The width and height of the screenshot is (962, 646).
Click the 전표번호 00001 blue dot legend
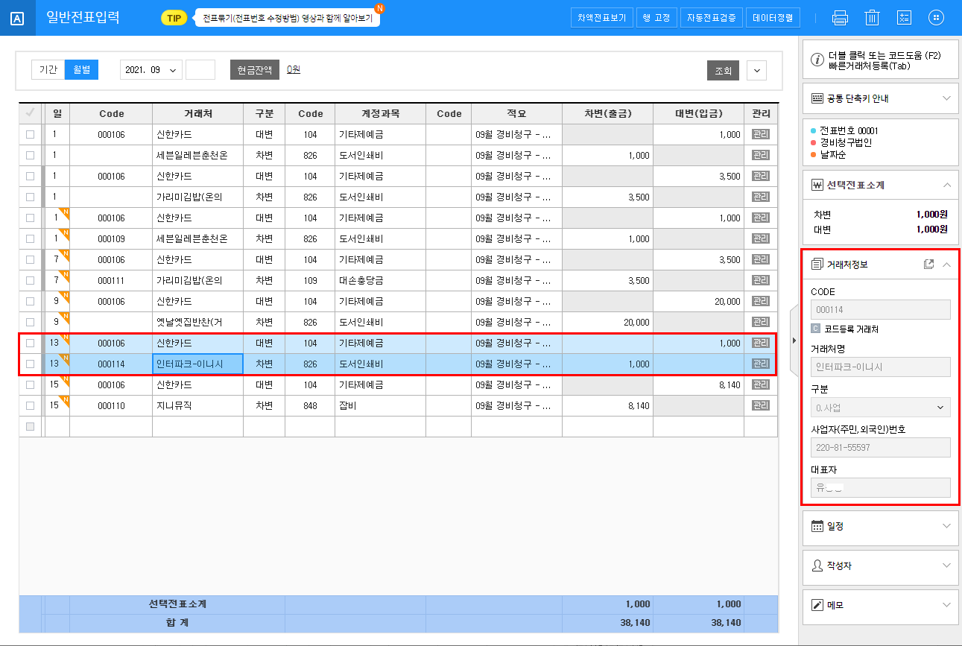click(814, 130)
